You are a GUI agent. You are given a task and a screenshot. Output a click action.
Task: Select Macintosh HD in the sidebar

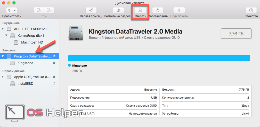[x=32, y=42]
